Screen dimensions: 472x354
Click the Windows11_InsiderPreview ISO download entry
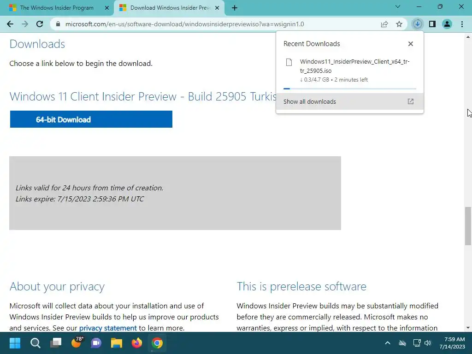[x=350, y=71]
